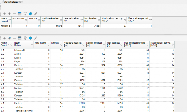Select max koellast value 12018
Viewport: 187px width, 112px height.
(x=120, y=103)
